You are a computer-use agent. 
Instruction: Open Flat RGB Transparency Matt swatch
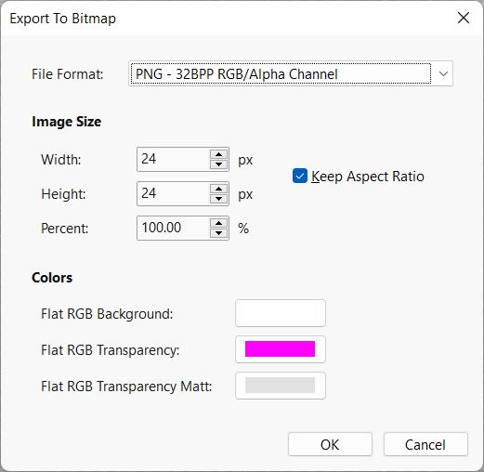pos(281,386)
